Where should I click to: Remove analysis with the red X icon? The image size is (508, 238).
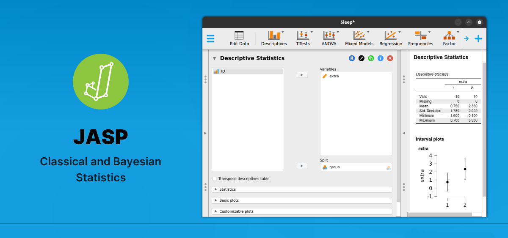point(390,58)
